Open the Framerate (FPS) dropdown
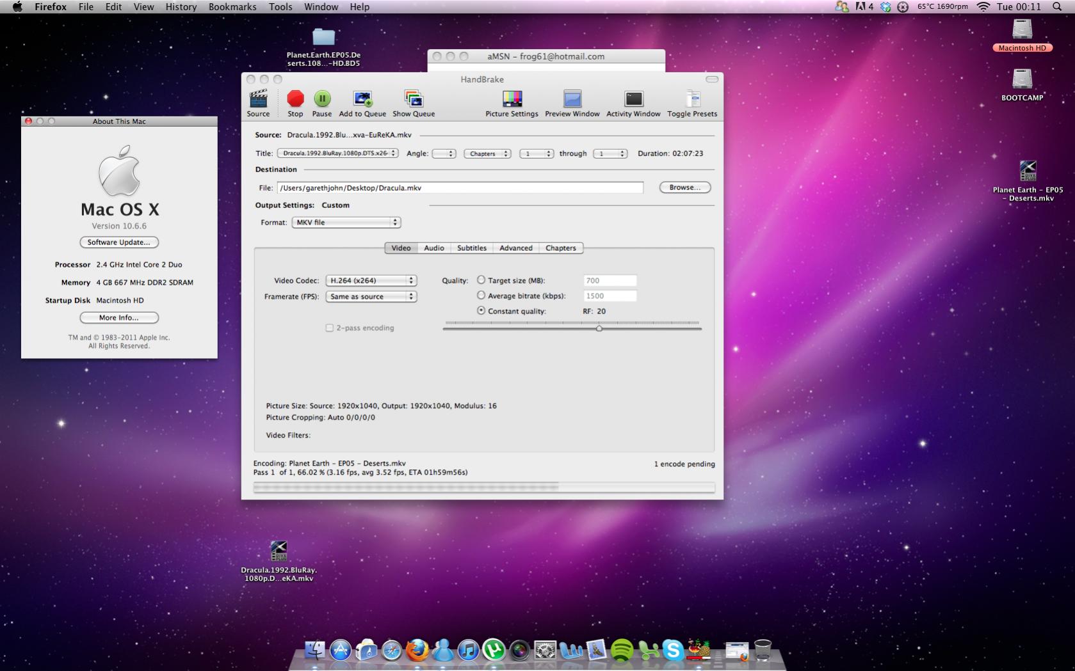1075x671 pixels. tap(371, 297)
